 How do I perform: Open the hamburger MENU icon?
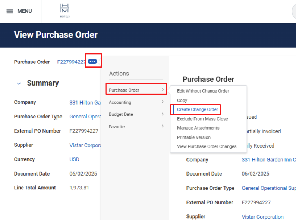(x=10, y=11)
